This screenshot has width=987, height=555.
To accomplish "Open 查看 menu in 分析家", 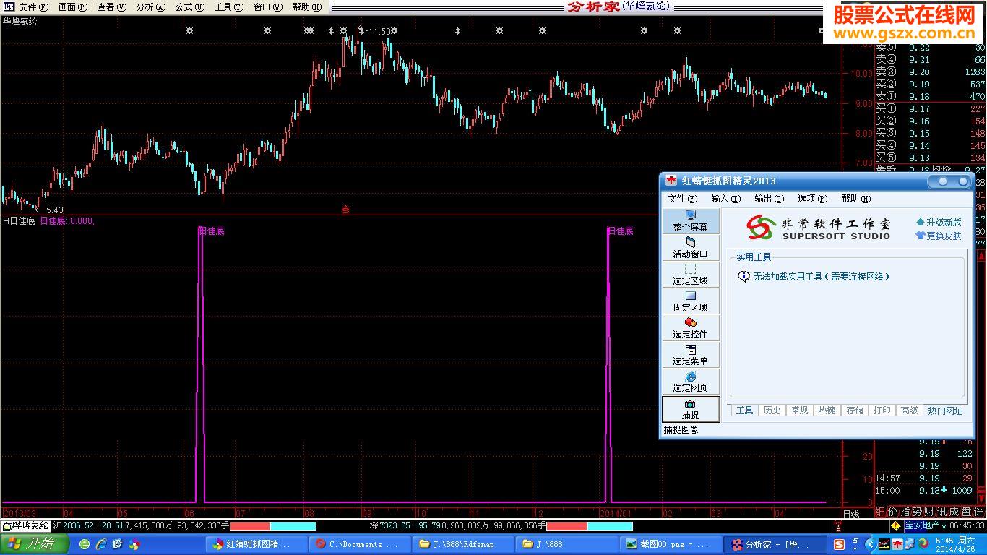I will (112, 7).
